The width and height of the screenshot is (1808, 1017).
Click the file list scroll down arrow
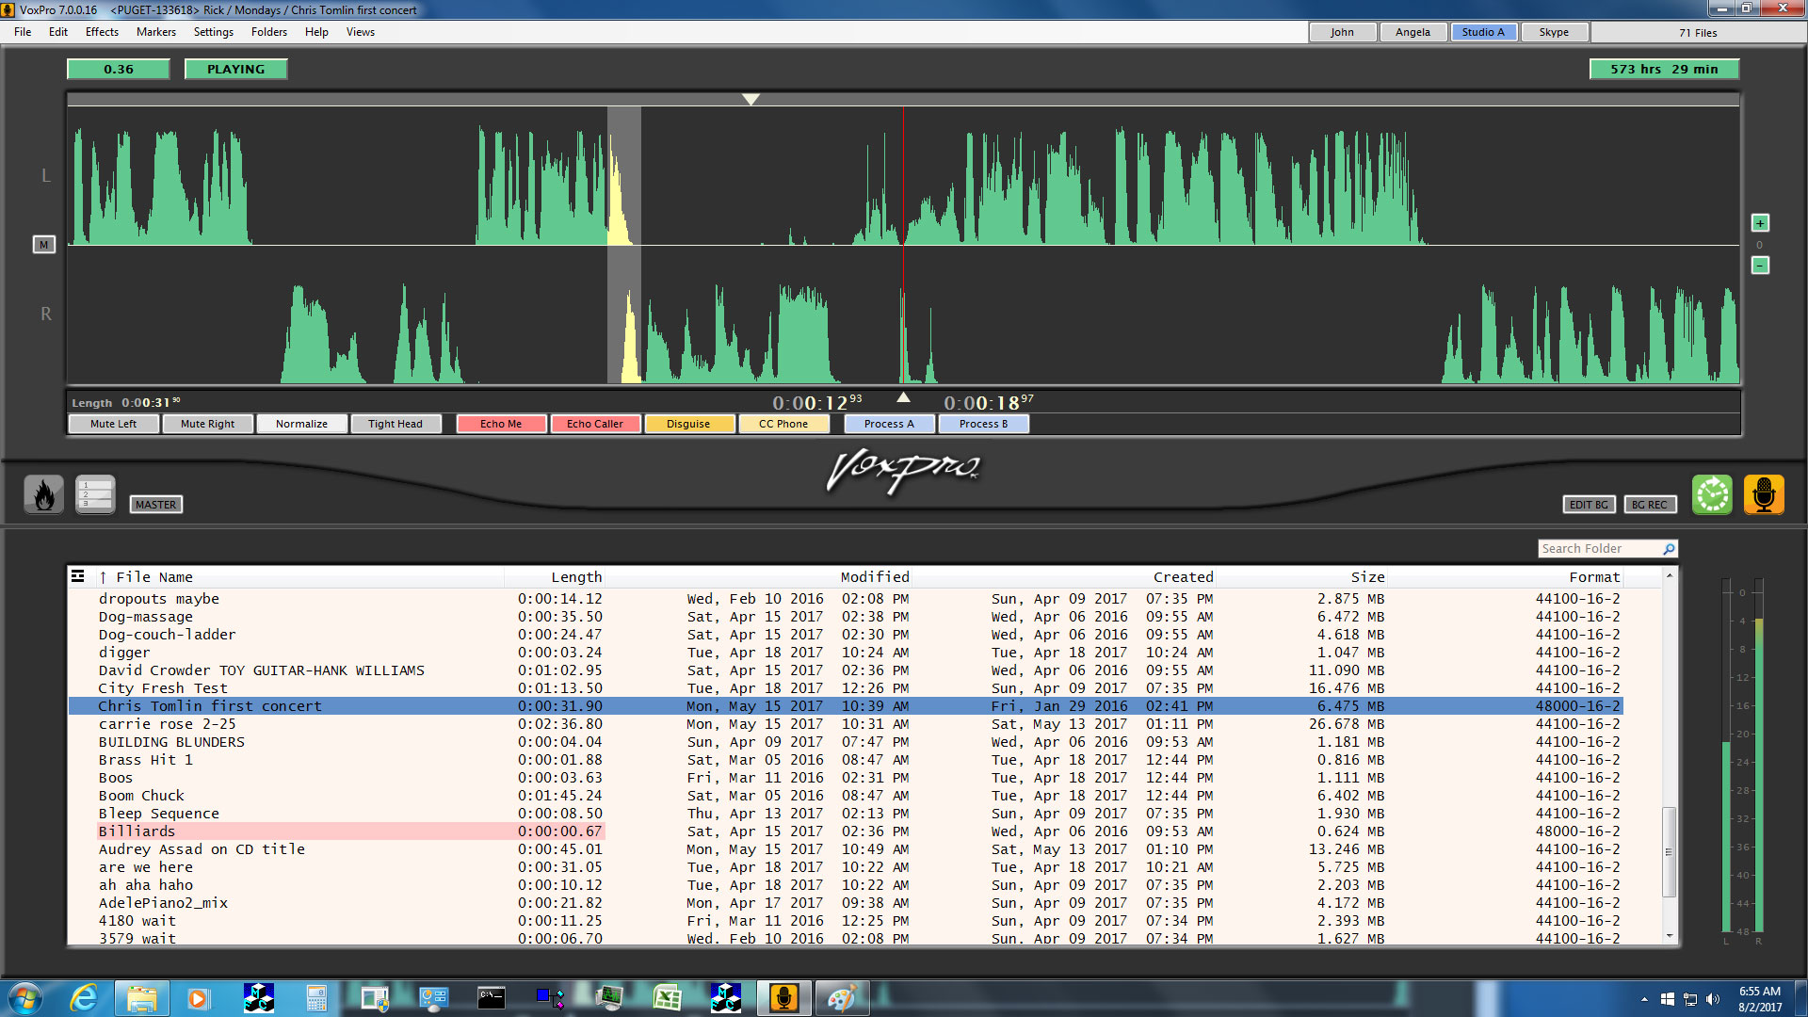click(1669, 936)
